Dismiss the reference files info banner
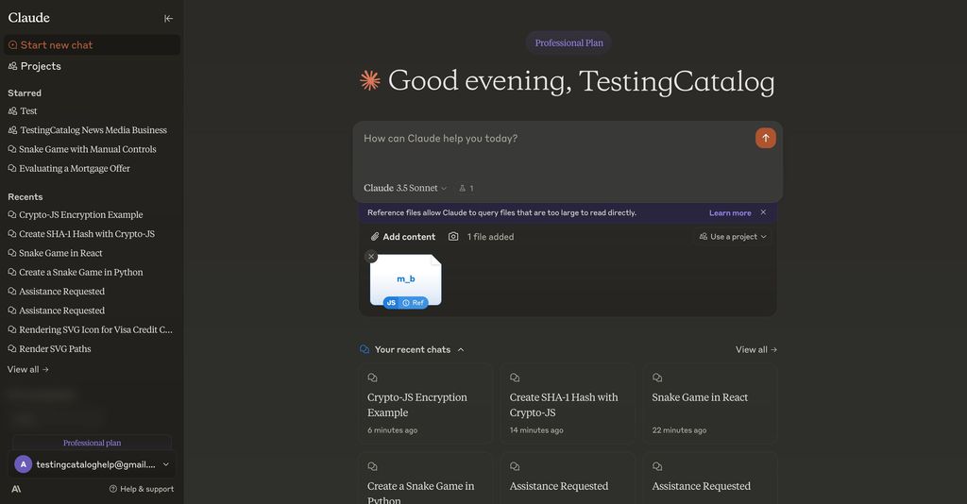 pos(763,212)
